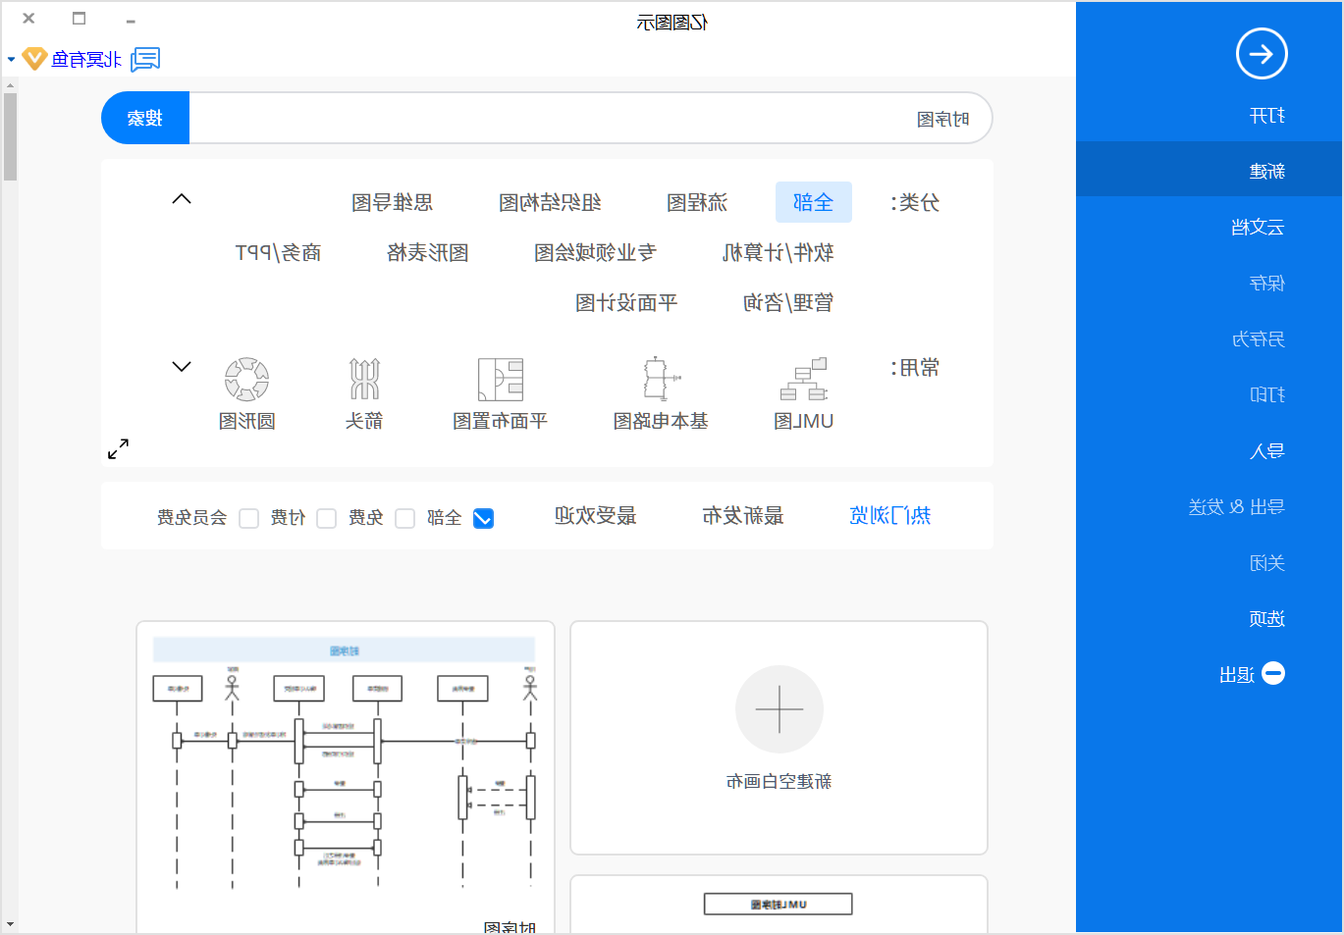Enable the 会员免费 checkbox
This screenshot has width=1344, height=935.
(249, 518)
